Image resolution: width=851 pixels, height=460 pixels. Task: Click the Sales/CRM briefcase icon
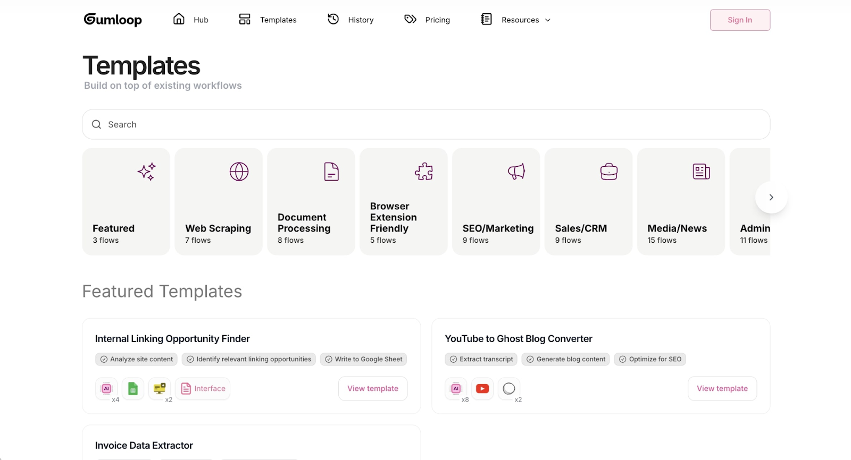click(609, 172)
